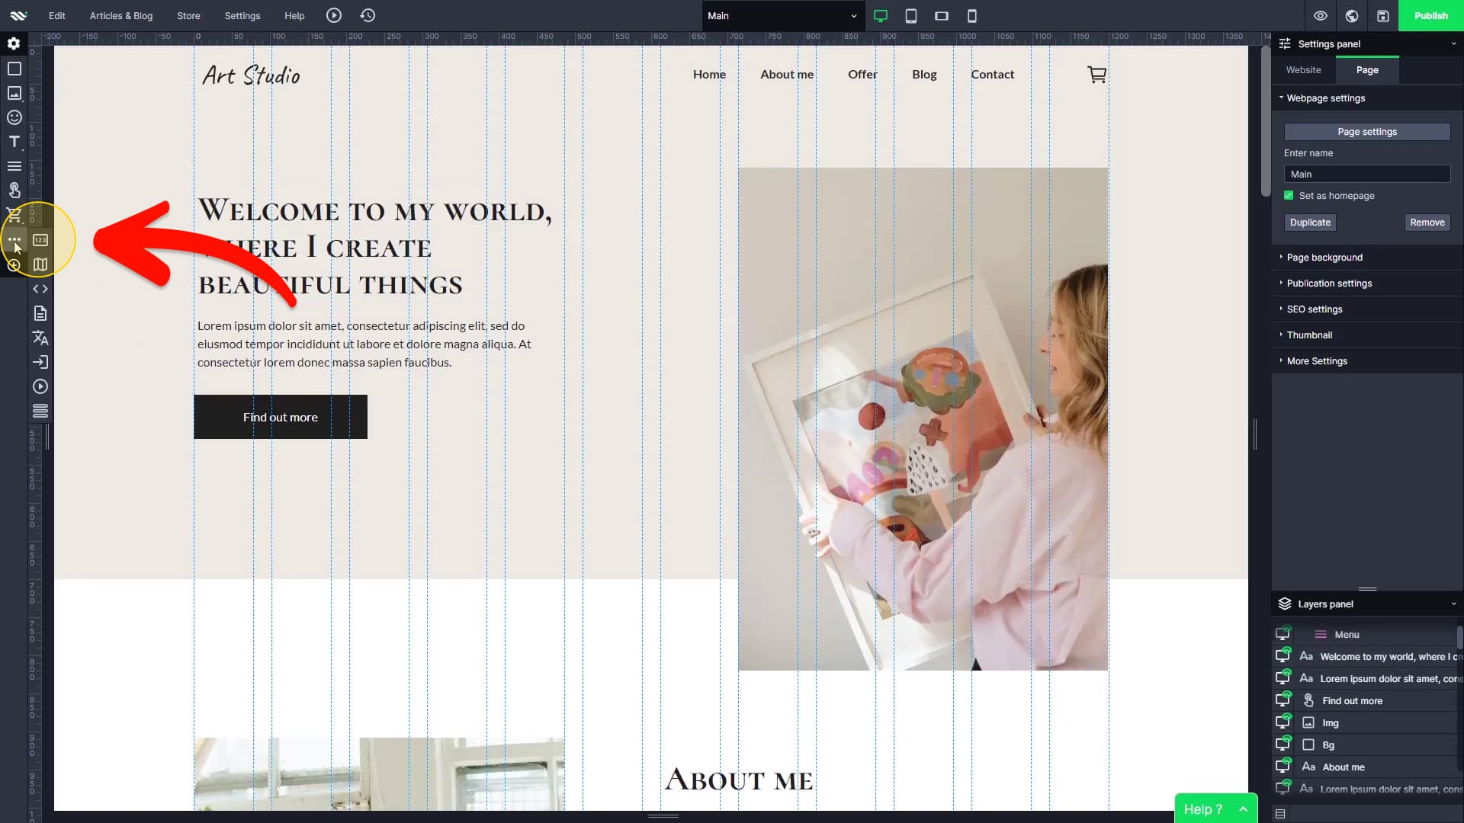Switch to mobile phone view icon
This screenshot has height=823, width=1464.
(972, 15)
